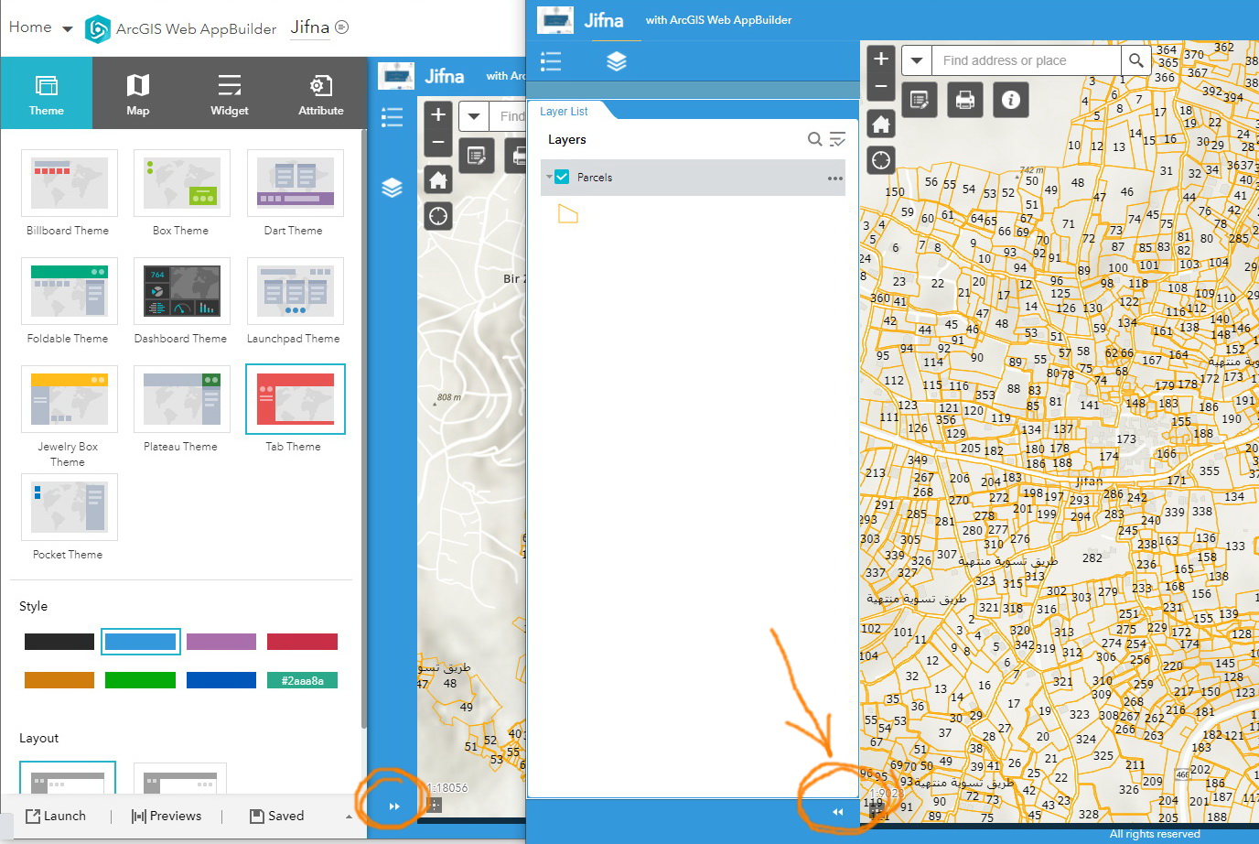
Task: Expand the save options arrow beside Saved
Action: tap(348, 817)
